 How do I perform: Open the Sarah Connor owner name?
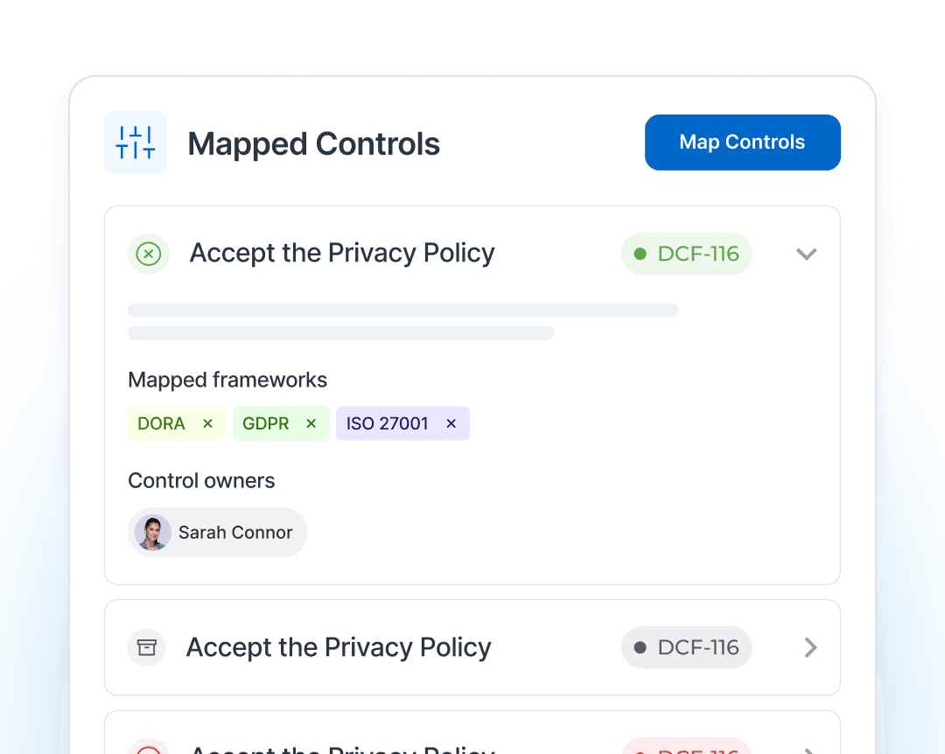(x=235, y=532)
